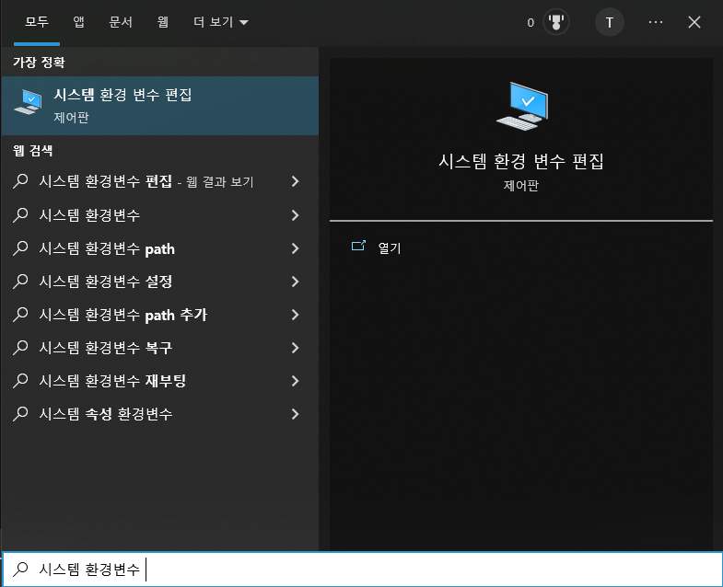The height and width of the screenshot is (587, 723).
Task: Select the suggestion 시스템 환경변수 path 추가
Action: [160, 315]
